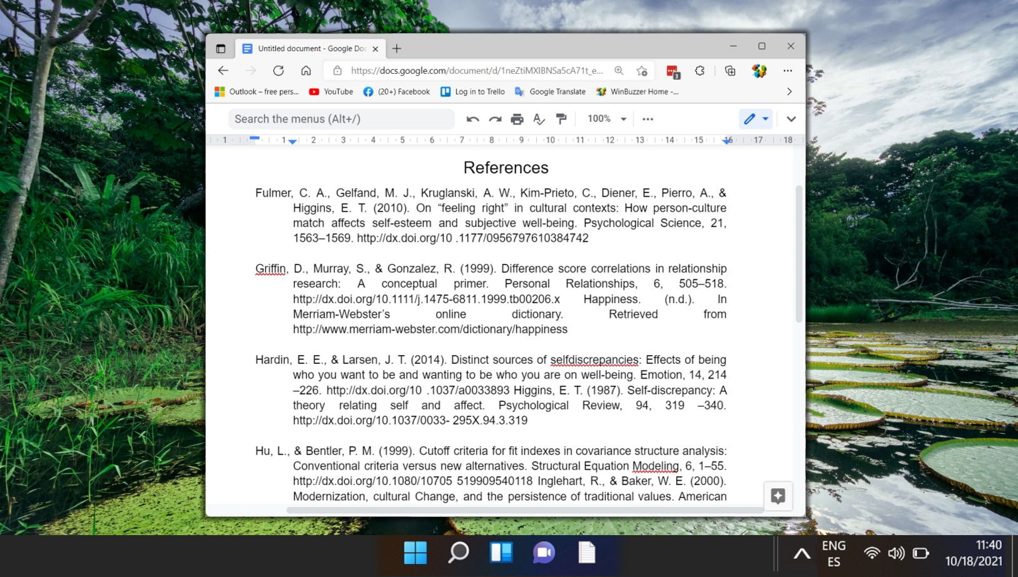Image resolution: width=1018 pixels, height=577 pixels.
Task: Open the Google Translate bookmark
Action: (x=550, y=92)
